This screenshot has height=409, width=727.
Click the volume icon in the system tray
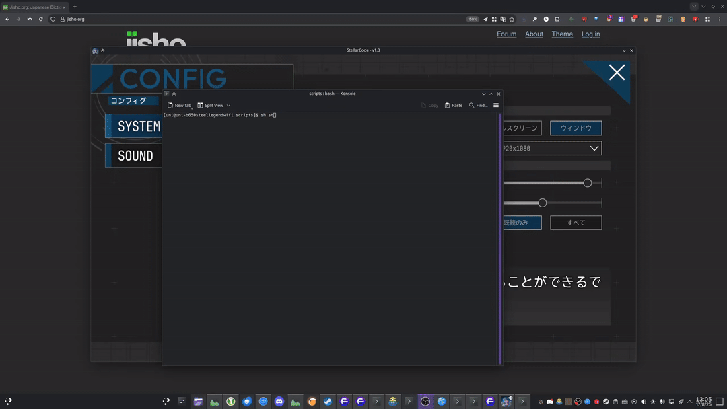pyautogui.click(x=643, y=402)
